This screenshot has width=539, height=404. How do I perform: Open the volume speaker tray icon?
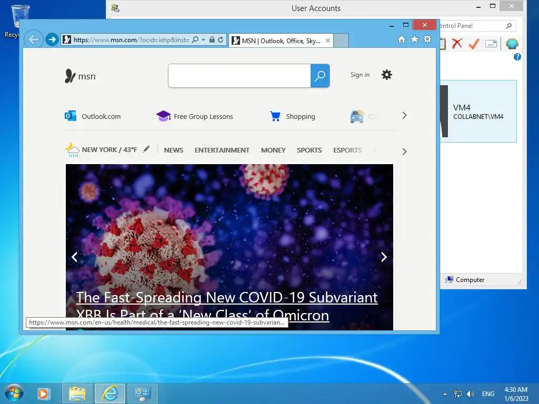[470, 393]
